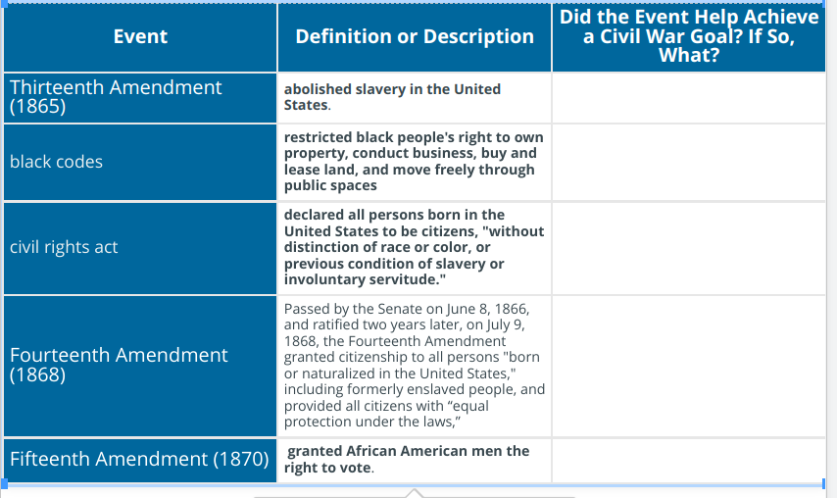Click the 'abolished slavery in the United States' text
The height and width of the screenshot is (498, 837).
tap(392, 97)
